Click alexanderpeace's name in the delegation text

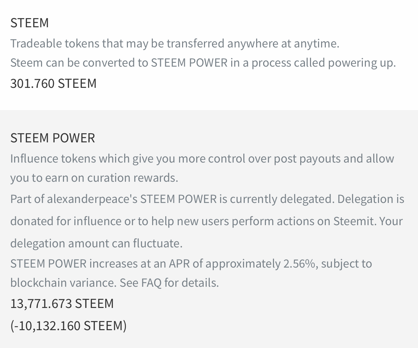(x=92, y=199)
